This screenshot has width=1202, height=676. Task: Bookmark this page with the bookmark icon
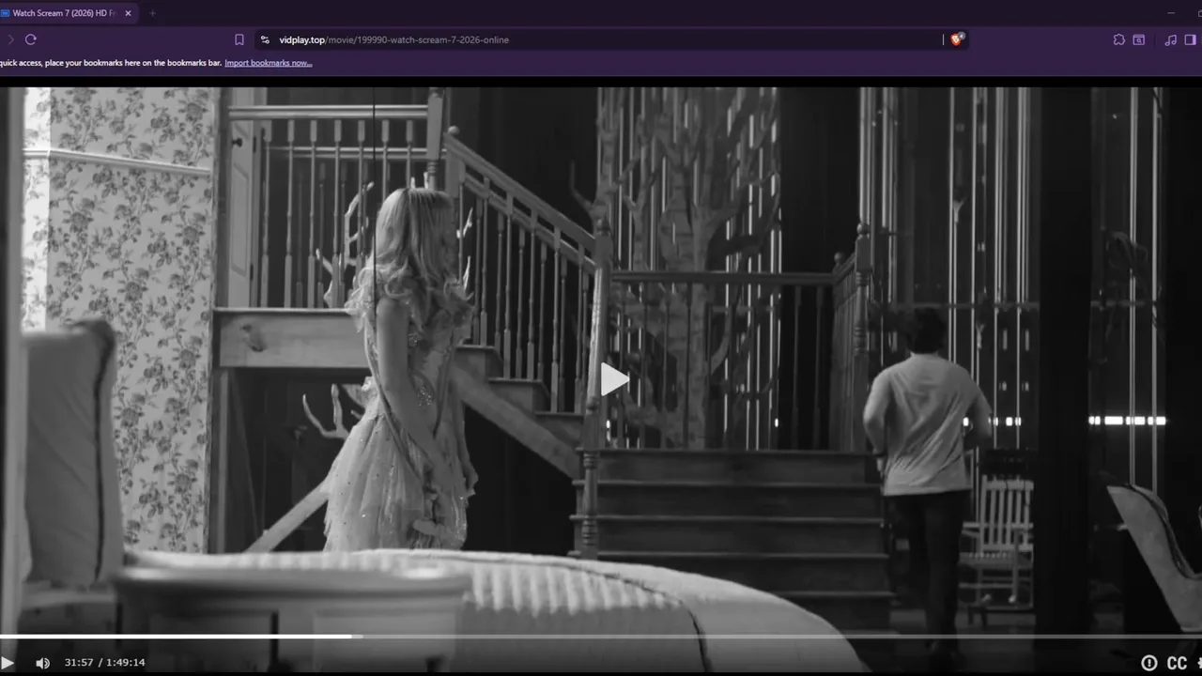239,39
